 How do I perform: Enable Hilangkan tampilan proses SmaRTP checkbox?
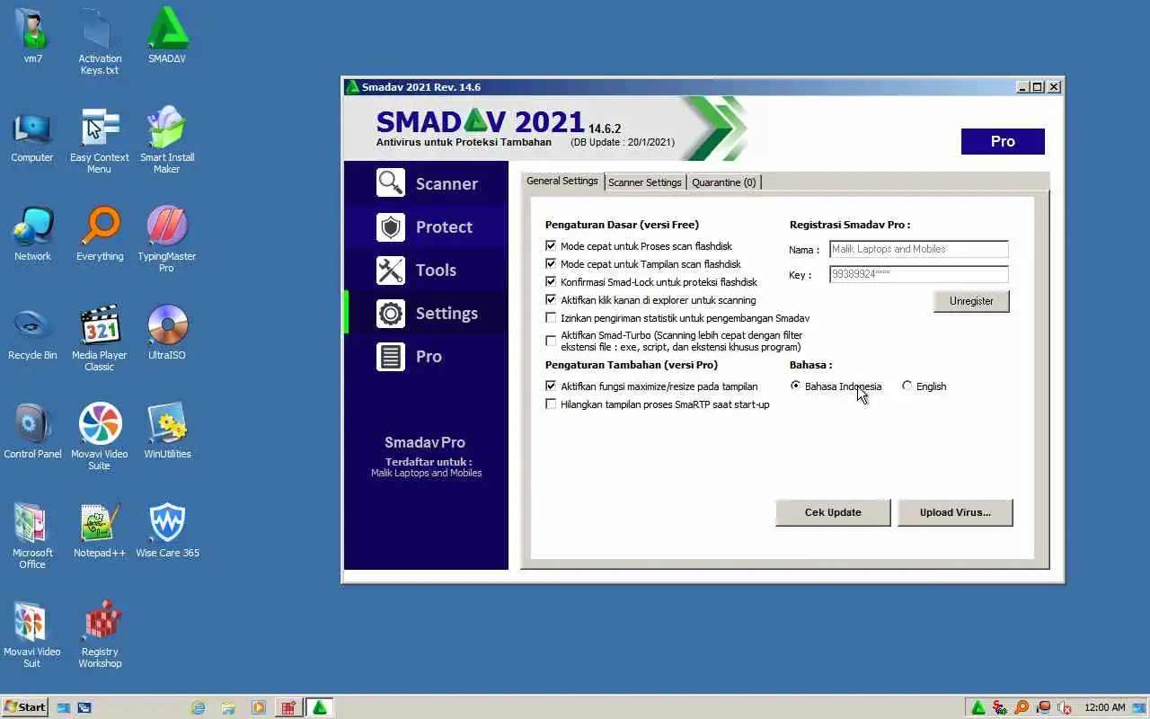click(551, 404)
